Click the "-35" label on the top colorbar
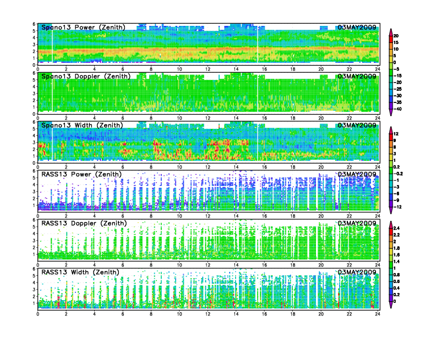Screen dimensions: 436x337 click(397, 102)
